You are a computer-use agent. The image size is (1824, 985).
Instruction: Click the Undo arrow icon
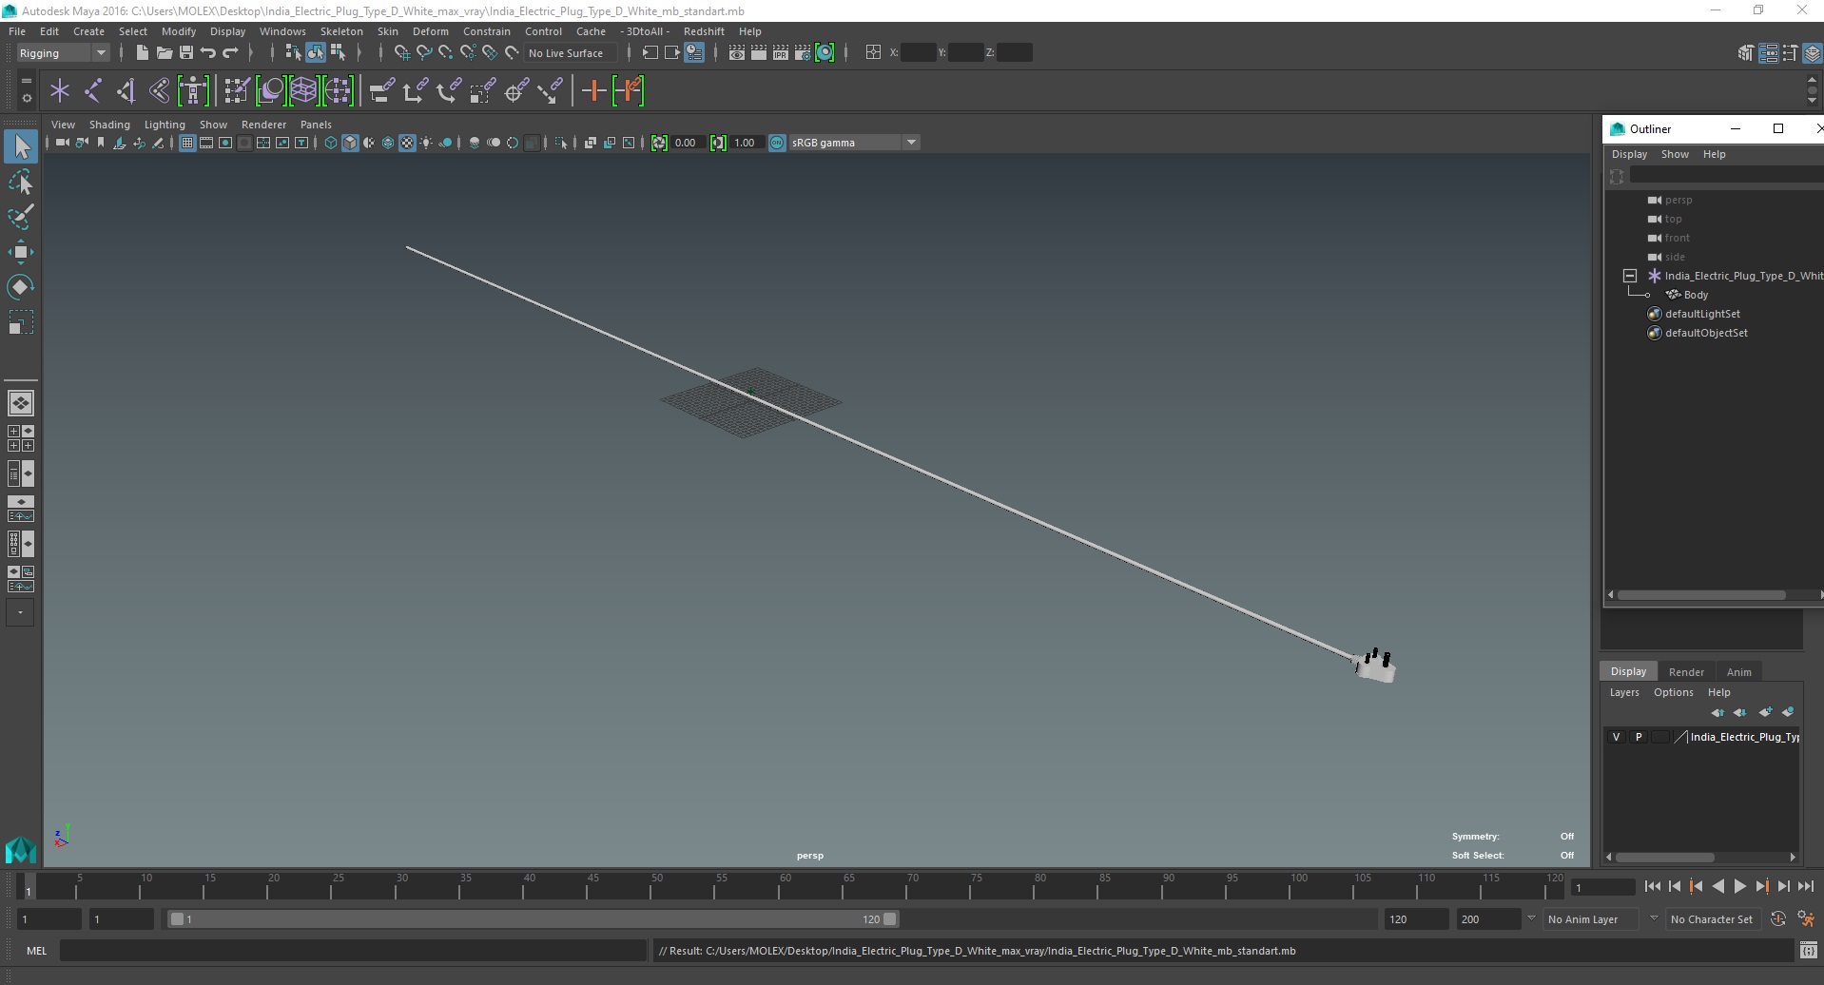coord(208,53)
